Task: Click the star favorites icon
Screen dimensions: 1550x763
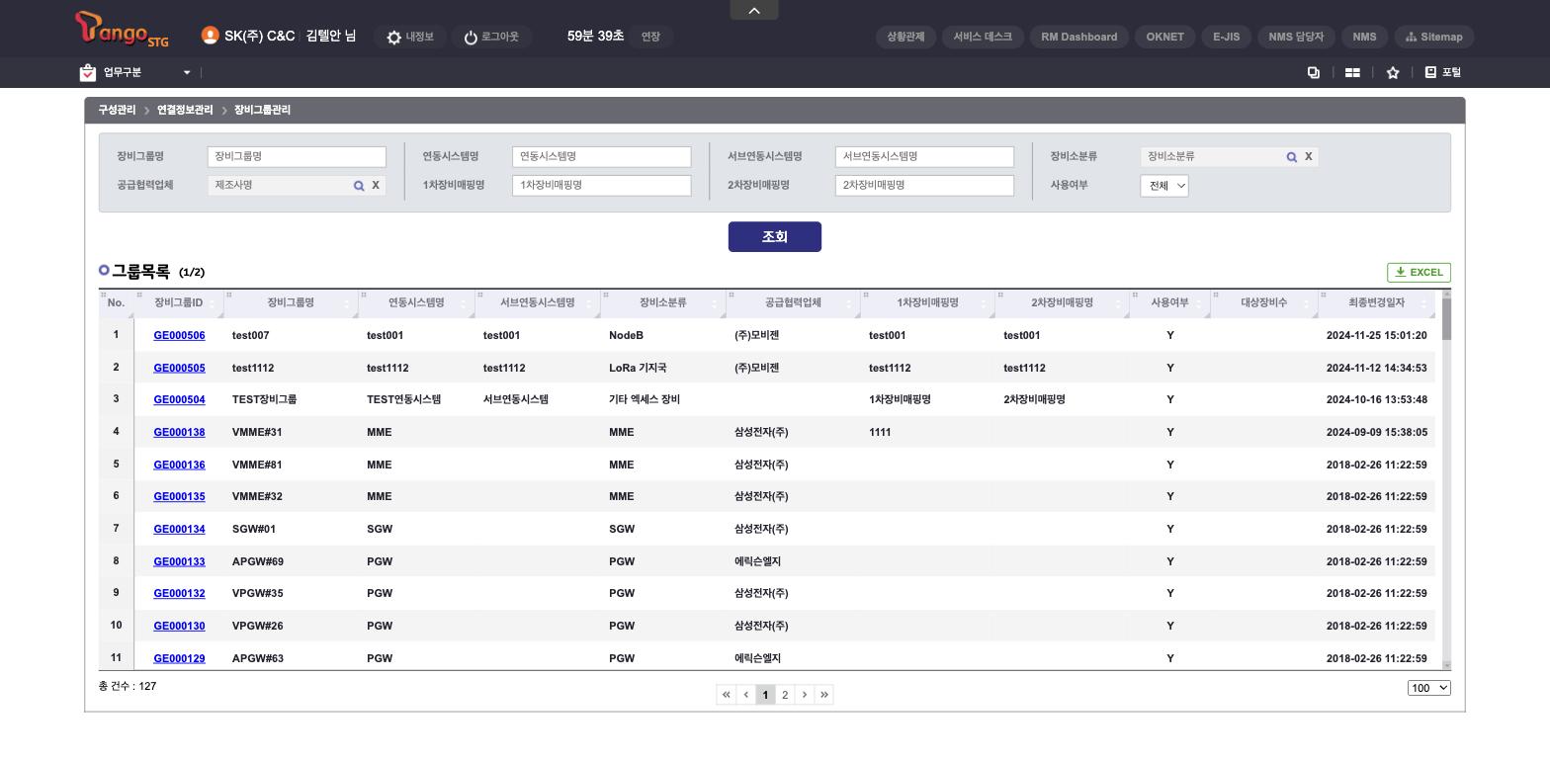Action: pyautogui.click(x=1393, y=72)
